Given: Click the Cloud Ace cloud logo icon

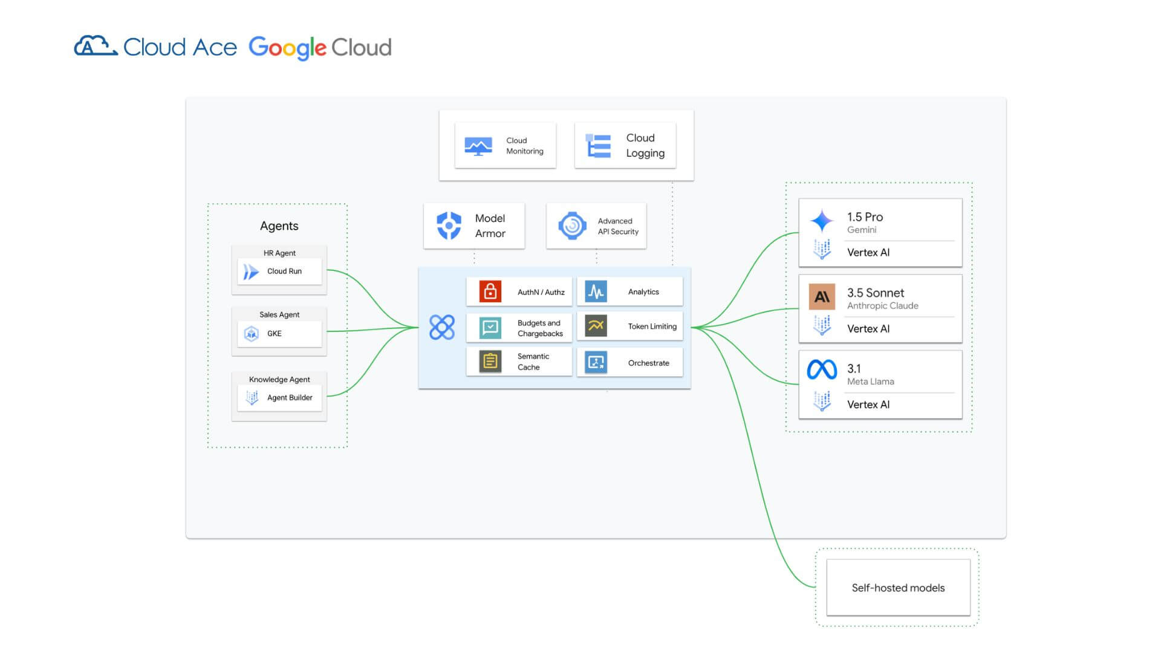Looking at the screenshot, I should pyautogui.click(x=96, y=45).
